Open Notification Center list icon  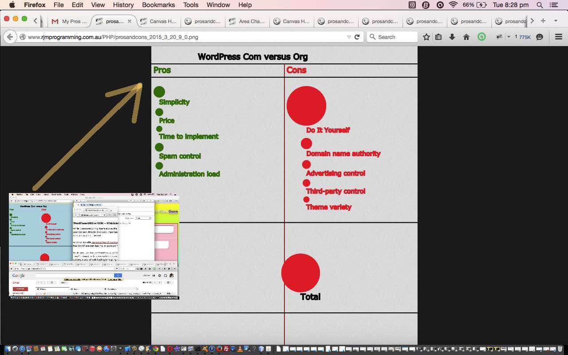pos(554,5)
